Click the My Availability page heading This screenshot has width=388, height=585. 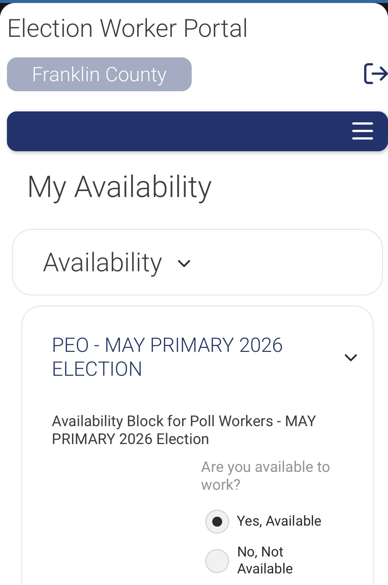[x=119, y=187]
